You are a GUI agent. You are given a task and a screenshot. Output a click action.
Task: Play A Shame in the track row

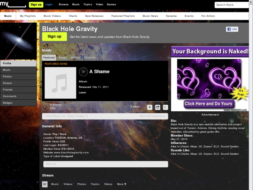[45, 107]
